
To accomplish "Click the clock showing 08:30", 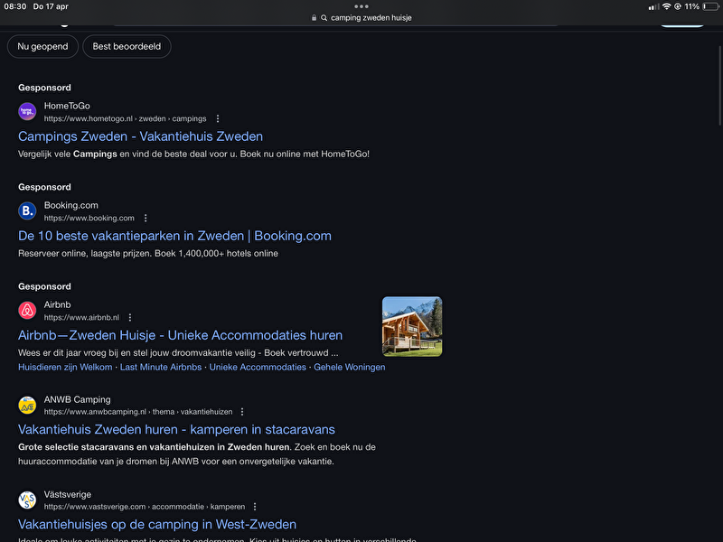I will (15, 6).
